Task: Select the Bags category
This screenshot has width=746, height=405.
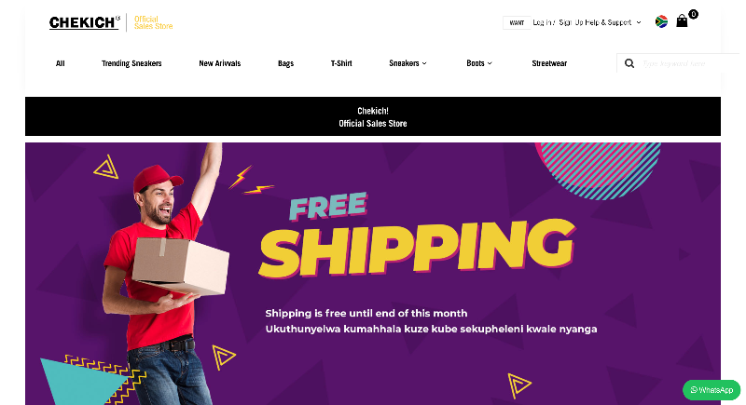Action: click(x=285, y=63)
